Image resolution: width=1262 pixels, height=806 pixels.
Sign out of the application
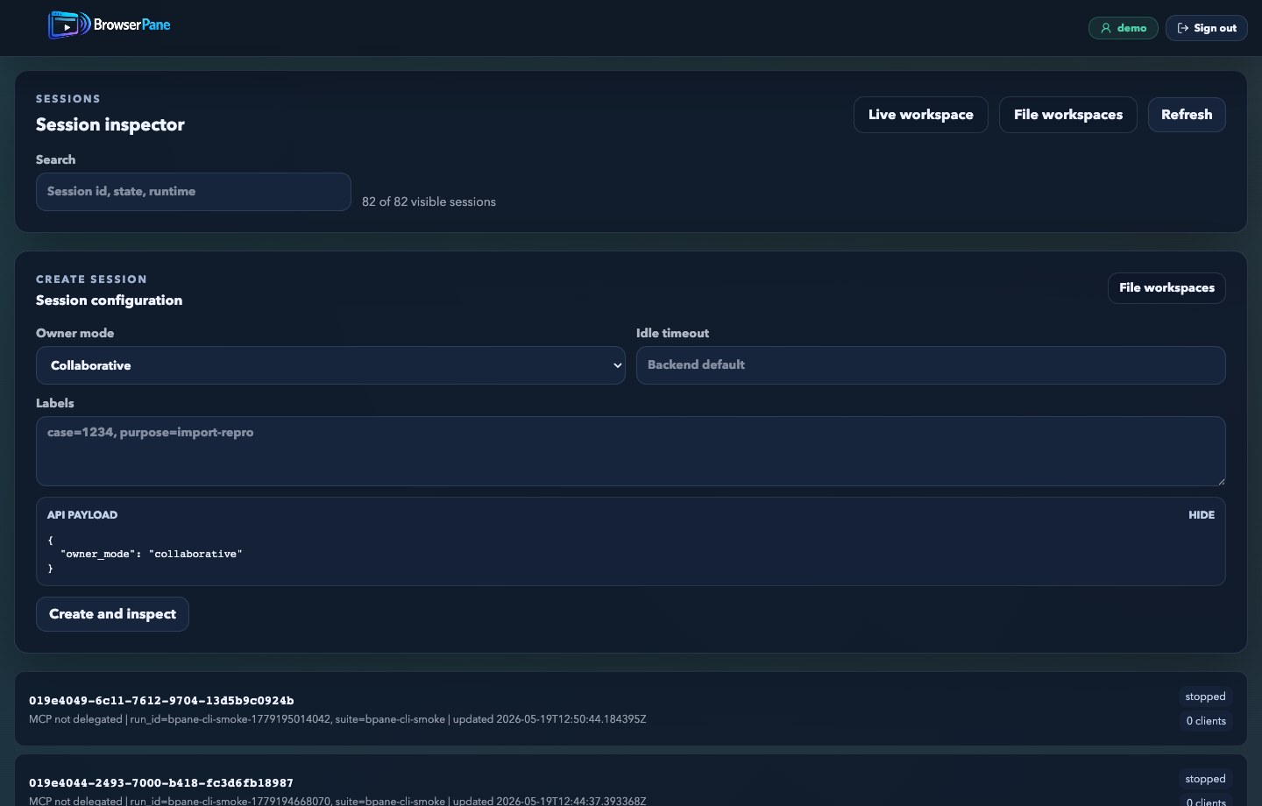click(x=1206, y=28)
